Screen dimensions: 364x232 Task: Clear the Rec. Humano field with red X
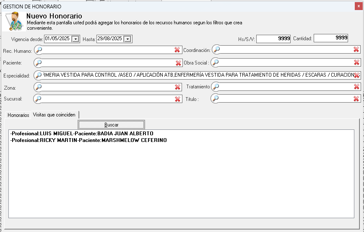[177, 50]
